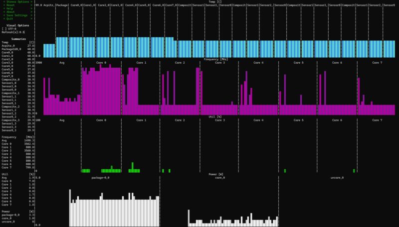Select Avg row in Frequency summary
Viewport: 399px width, 227px height.
[18, 140]
